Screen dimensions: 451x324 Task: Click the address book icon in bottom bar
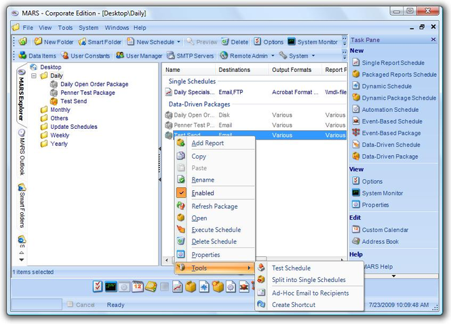point(151,286)
